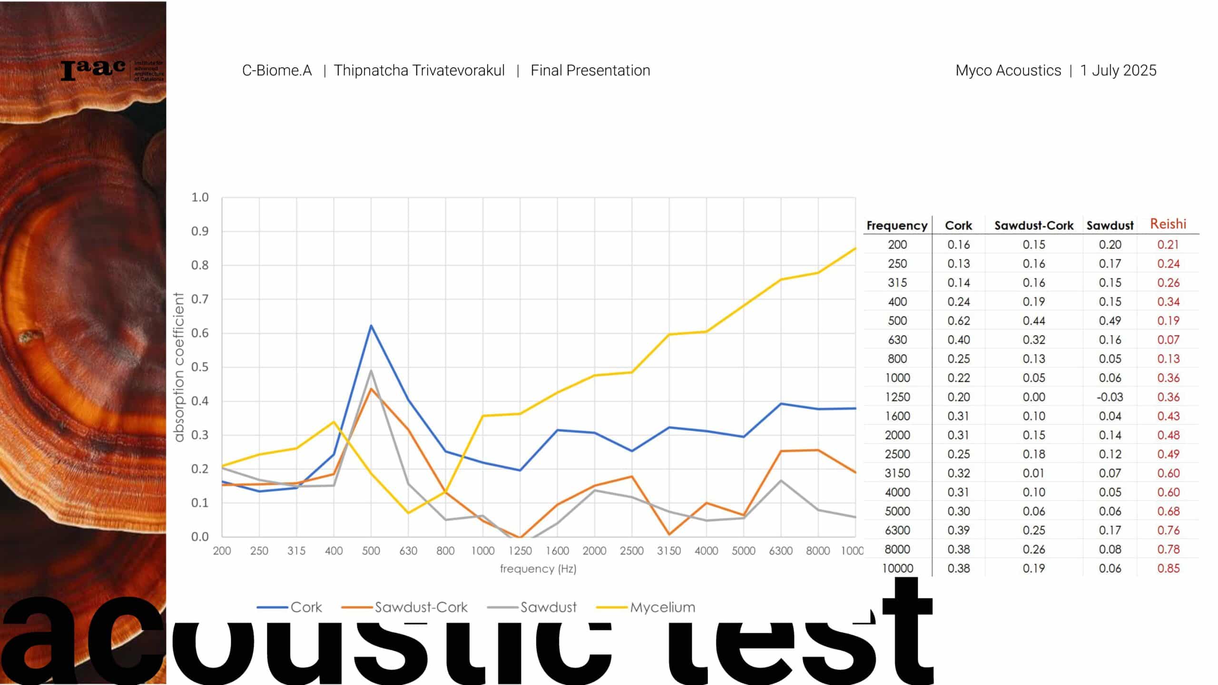Click the 1 July 2025 date

point(1118,70)
